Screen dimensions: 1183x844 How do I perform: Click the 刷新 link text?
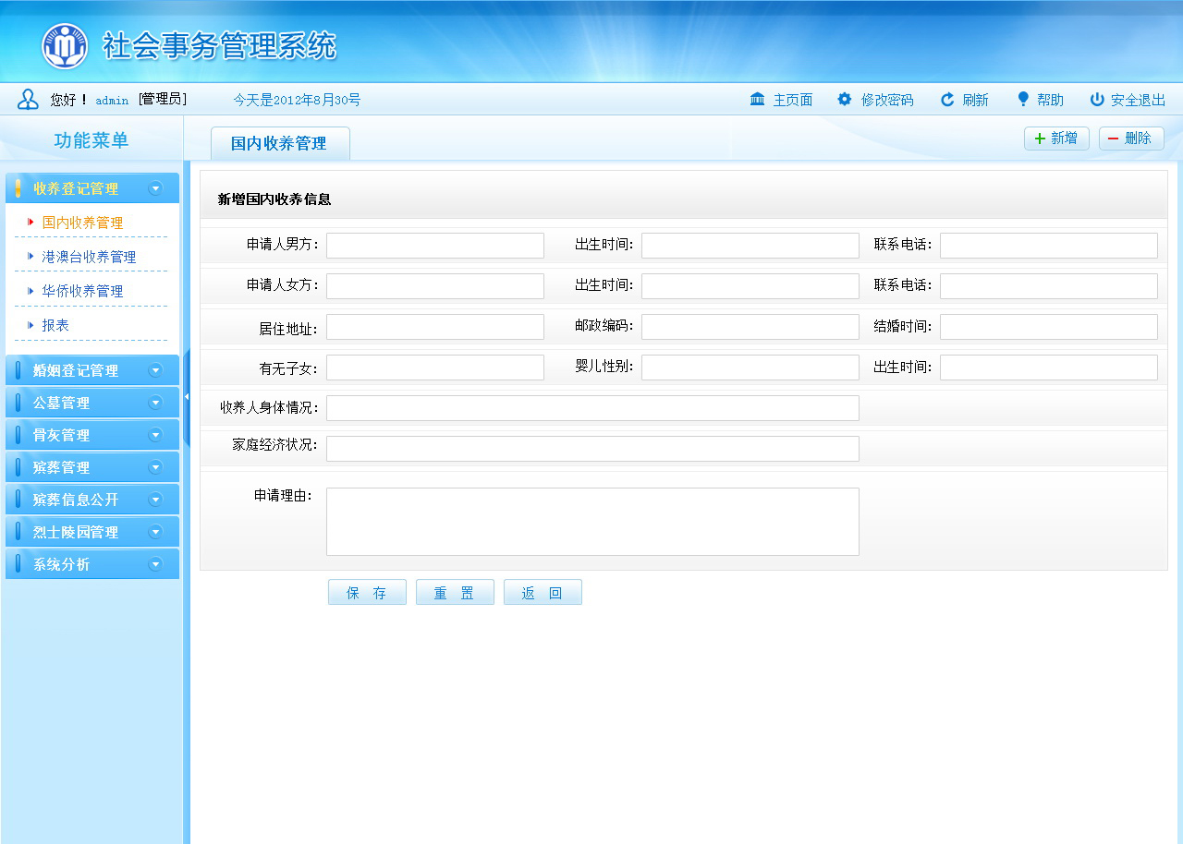click(975, 100)
